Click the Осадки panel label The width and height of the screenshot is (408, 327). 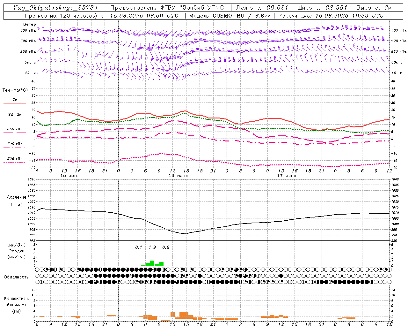(x=17, y=251)
